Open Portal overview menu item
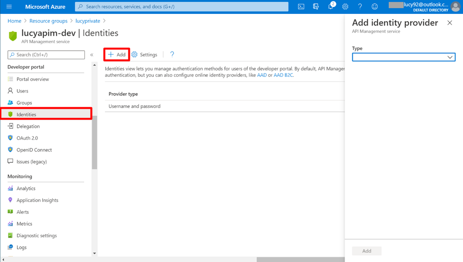This screenshot has width=463, height=262. point(33,79)
